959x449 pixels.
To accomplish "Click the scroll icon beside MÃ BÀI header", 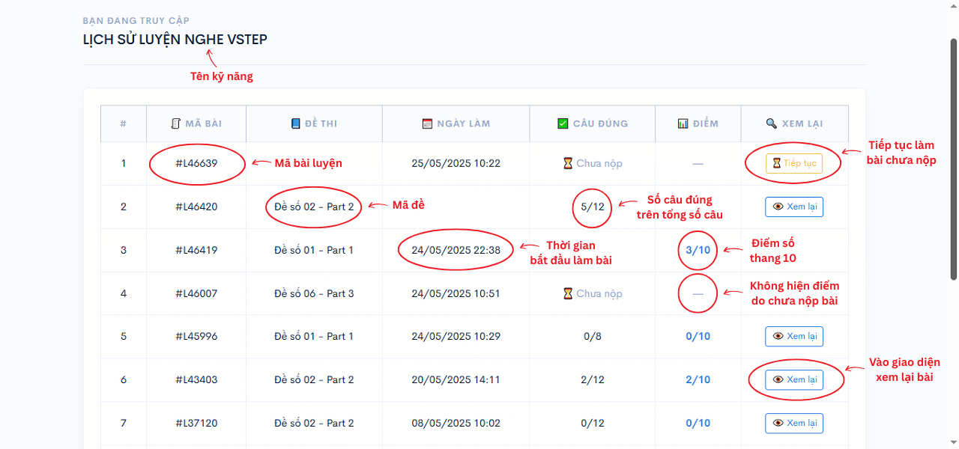I will click(176, 123).
